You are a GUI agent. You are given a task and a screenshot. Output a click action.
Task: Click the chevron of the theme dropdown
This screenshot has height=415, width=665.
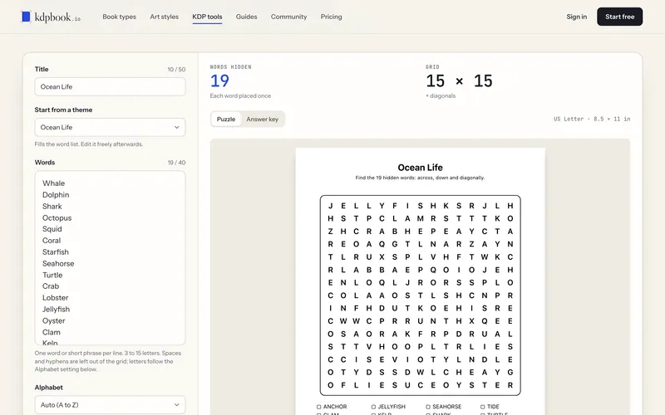click(176, 127)
